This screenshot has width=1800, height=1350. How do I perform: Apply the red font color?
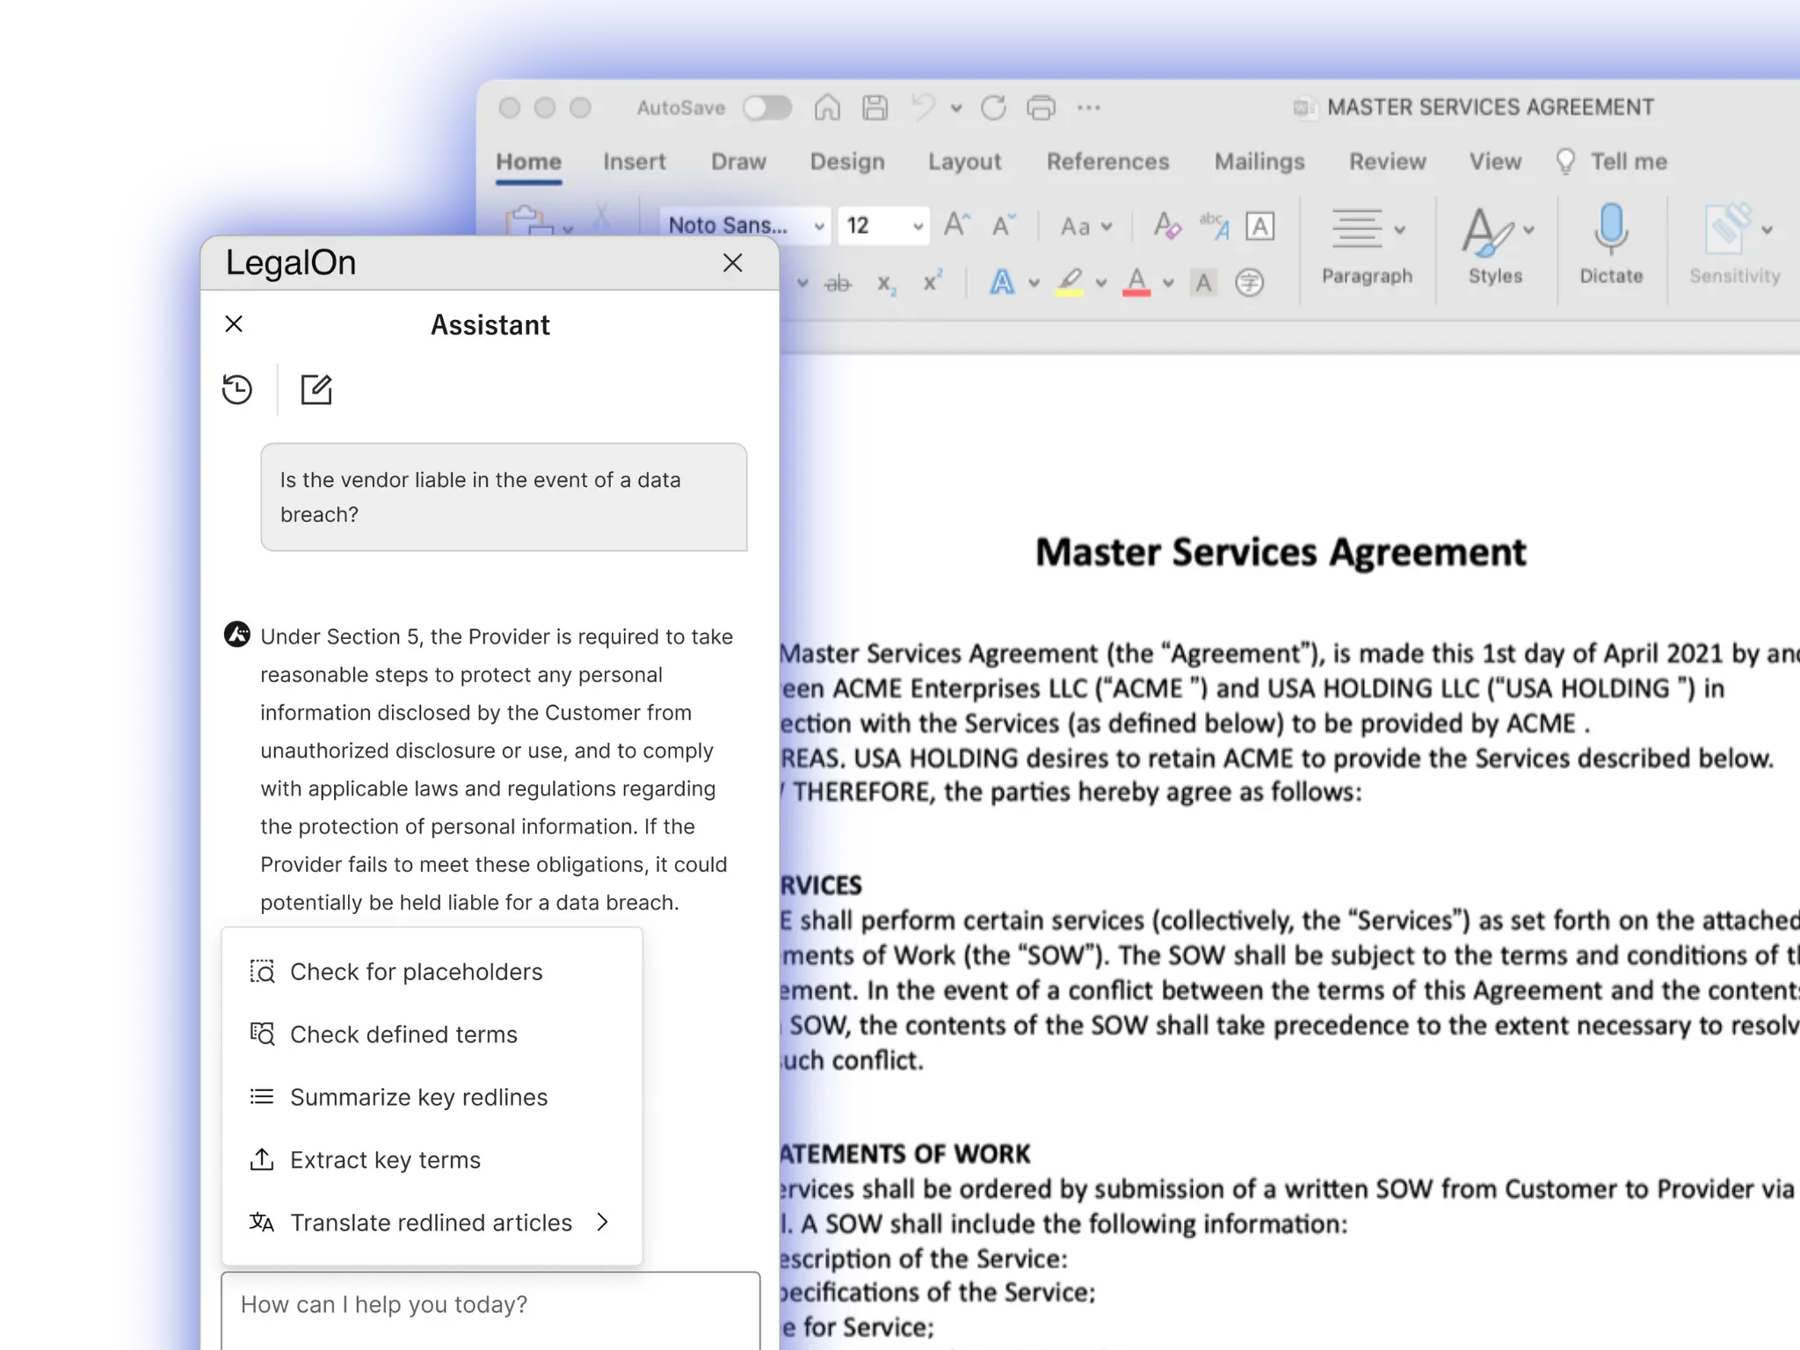coord(1136,282)
